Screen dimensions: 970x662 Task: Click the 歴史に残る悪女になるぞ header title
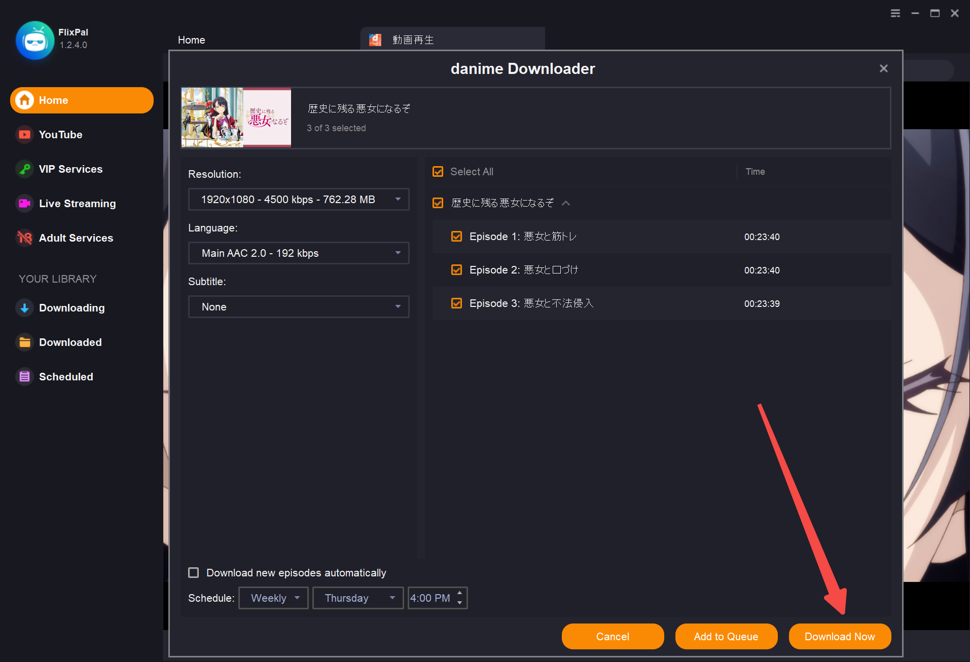coord(359,108)
